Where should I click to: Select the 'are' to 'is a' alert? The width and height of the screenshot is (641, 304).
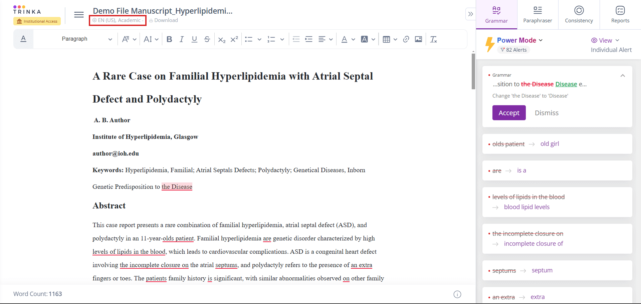click(557, 170)
